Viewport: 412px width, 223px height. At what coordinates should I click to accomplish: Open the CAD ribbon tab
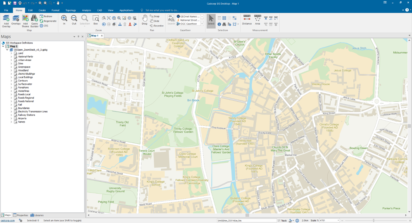pos(100,10)
